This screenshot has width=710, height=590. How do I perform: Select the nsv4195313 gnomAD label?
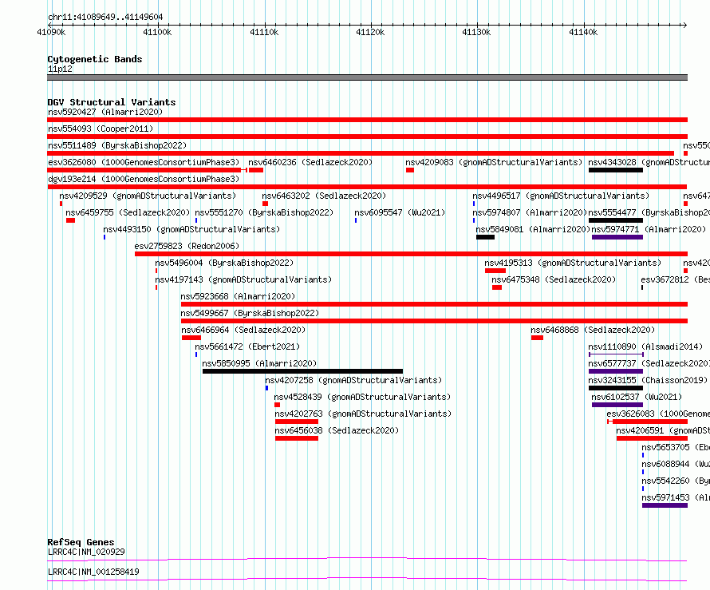pyautogui.click(x=573, y=263)
